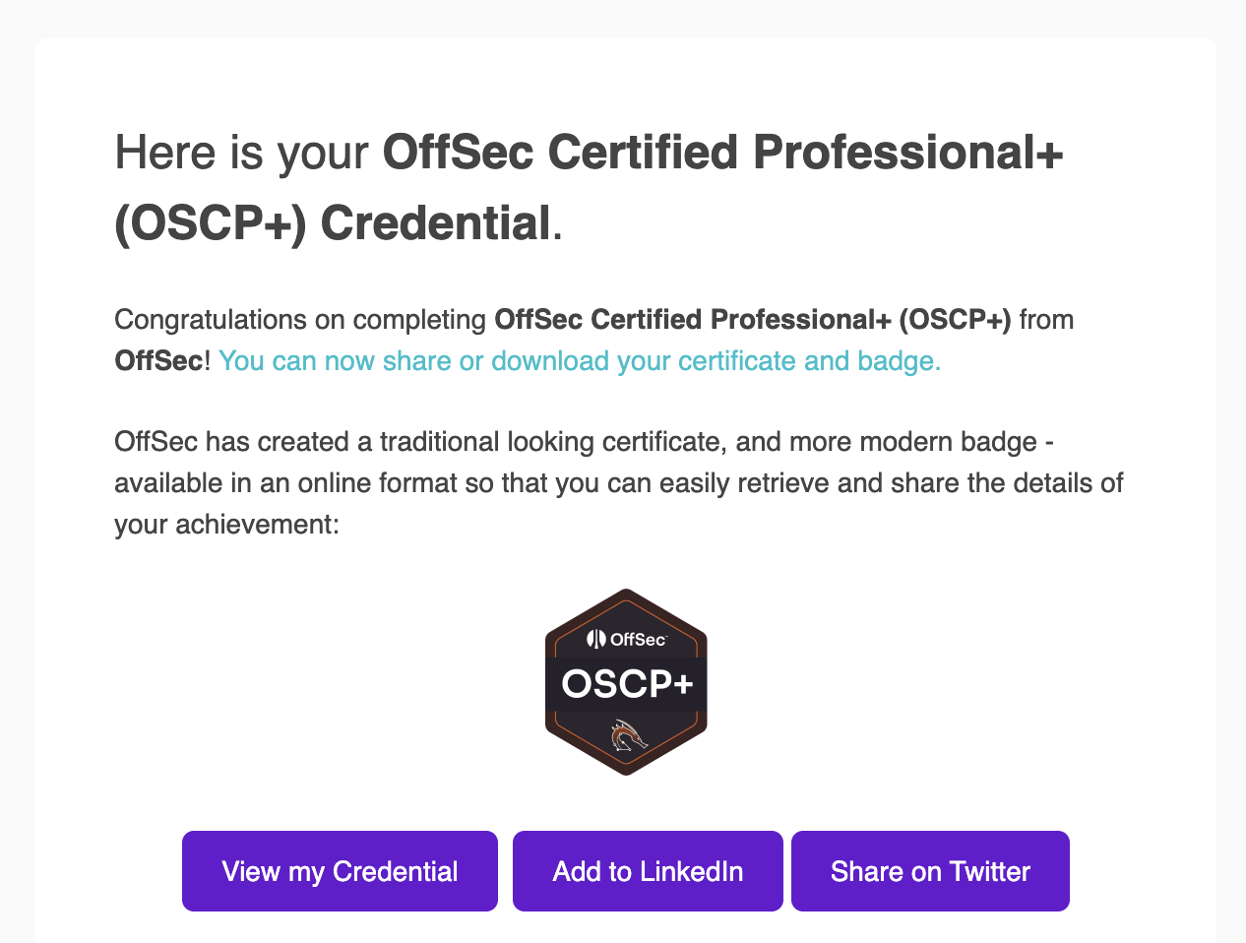This screenshot has width=1246, height=943.
Task: Click bold 'OffSec Certified Professional+' in the heading
Action: pyautogui.click(x=722, y=154)
